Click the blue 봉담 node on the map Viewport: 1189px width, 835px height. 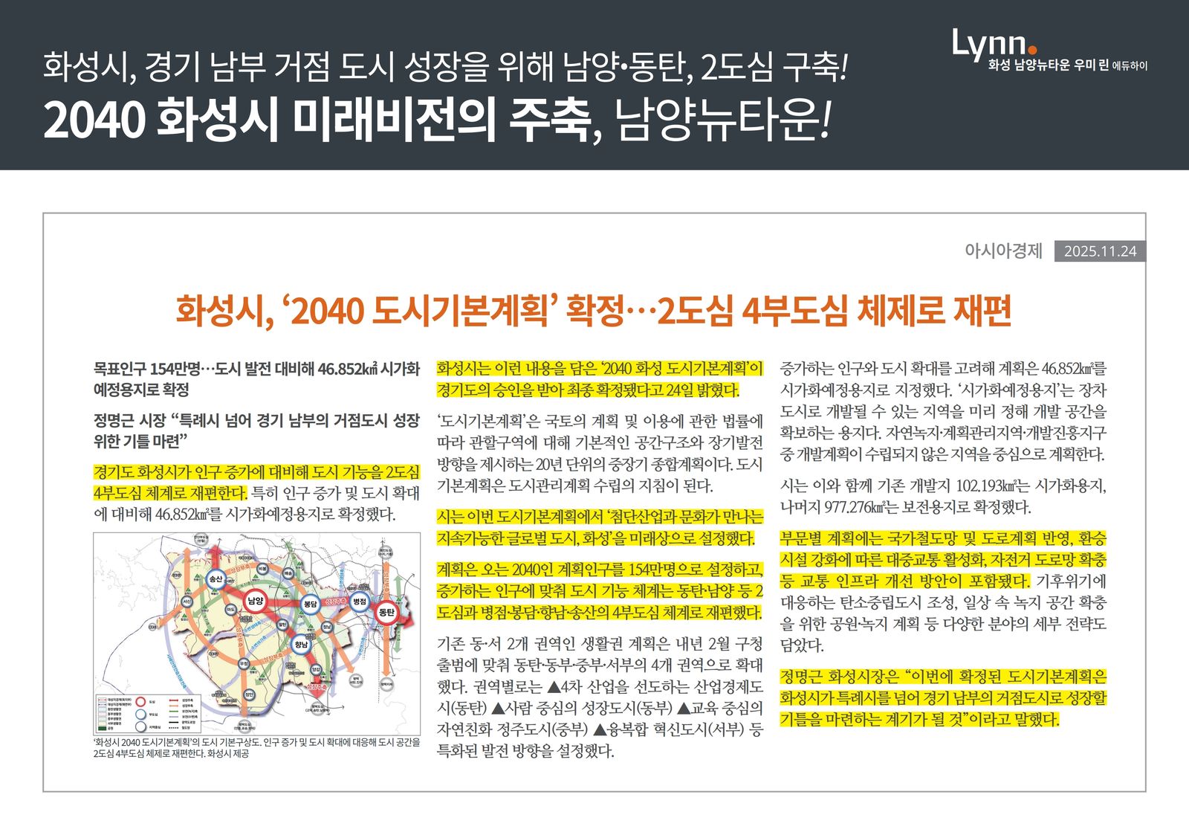[310, 605]
